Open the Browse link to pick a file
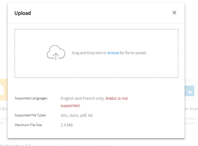This screenshot has width=198, height=146. pyautogui.click(x=113, y=53)
